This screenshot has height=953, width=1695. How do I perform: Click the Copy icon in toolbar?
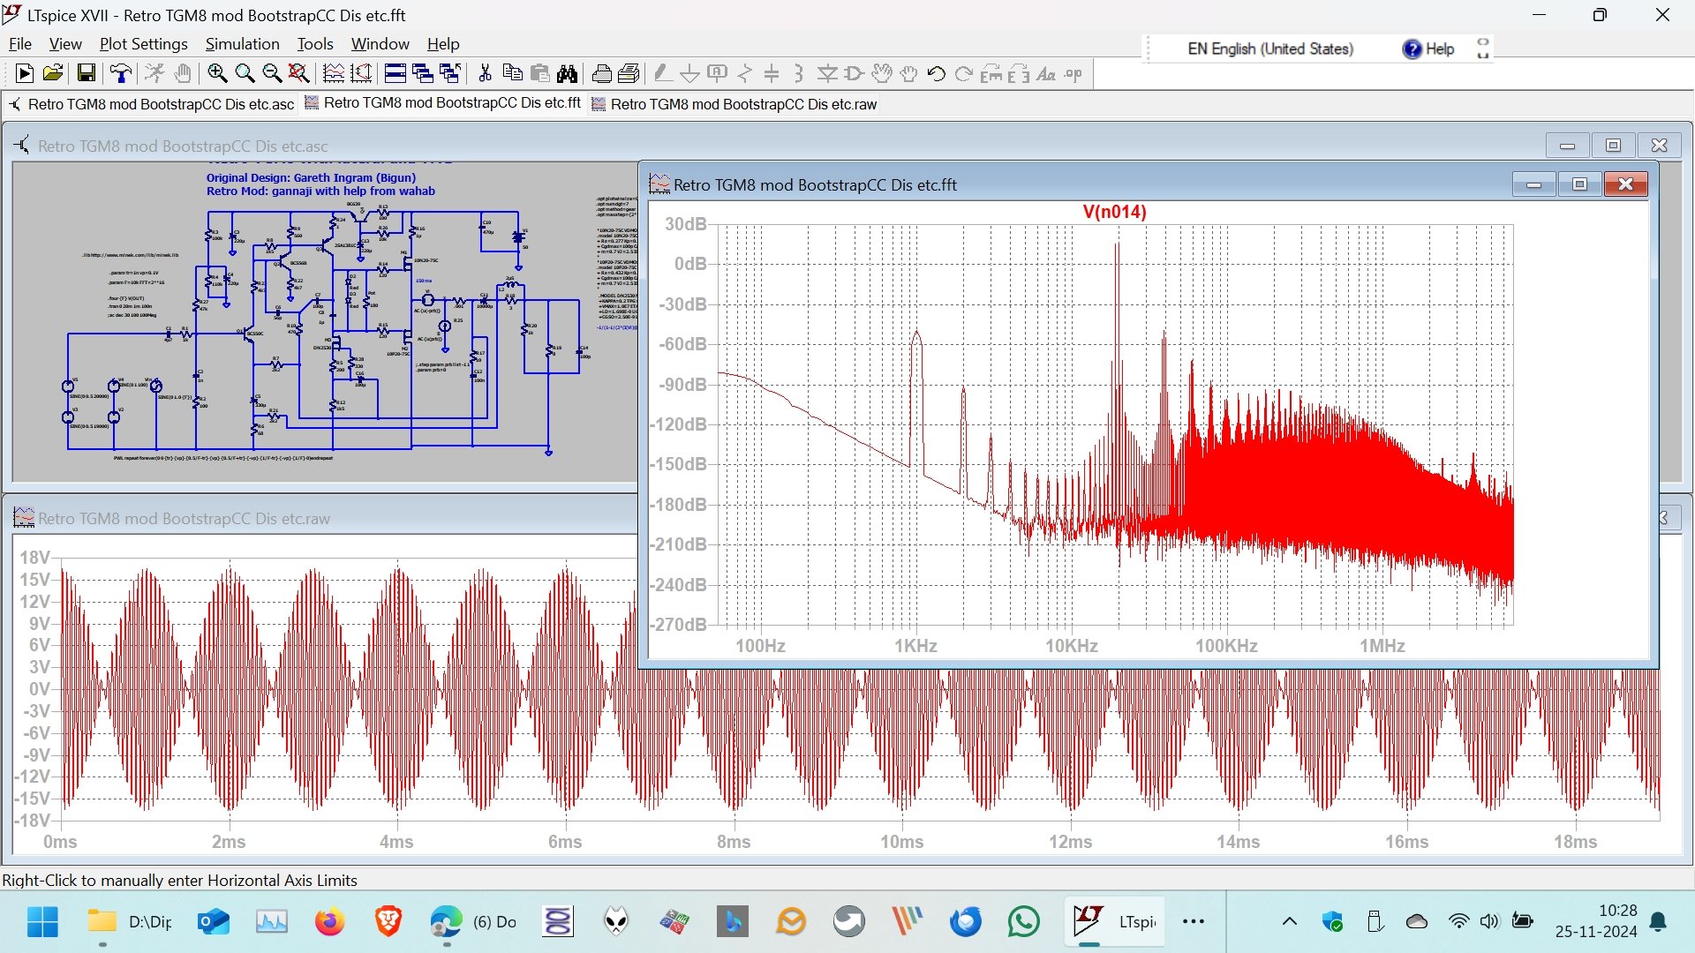[x=512, y=74]
